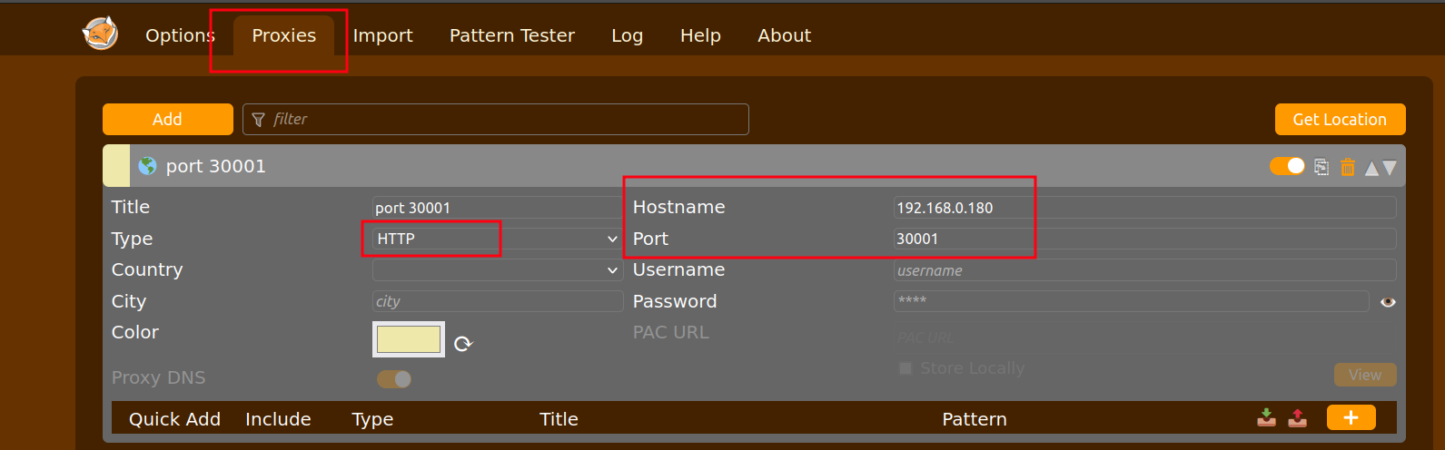Delete the port 30001 proxy
This screenshot has height=450, width=1445.
1348,167
